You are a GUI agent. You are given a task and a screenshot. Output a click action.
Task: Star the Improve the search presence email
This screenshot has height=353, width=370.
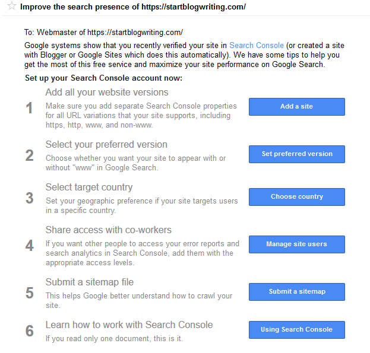[11, 6]
